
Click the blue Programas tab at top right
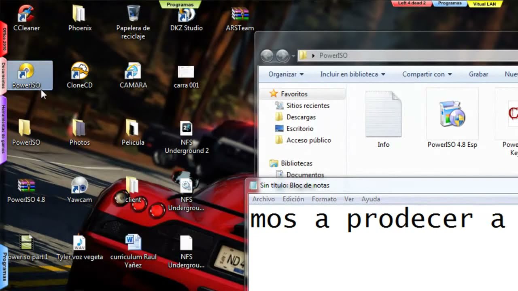tap(450, 3)
